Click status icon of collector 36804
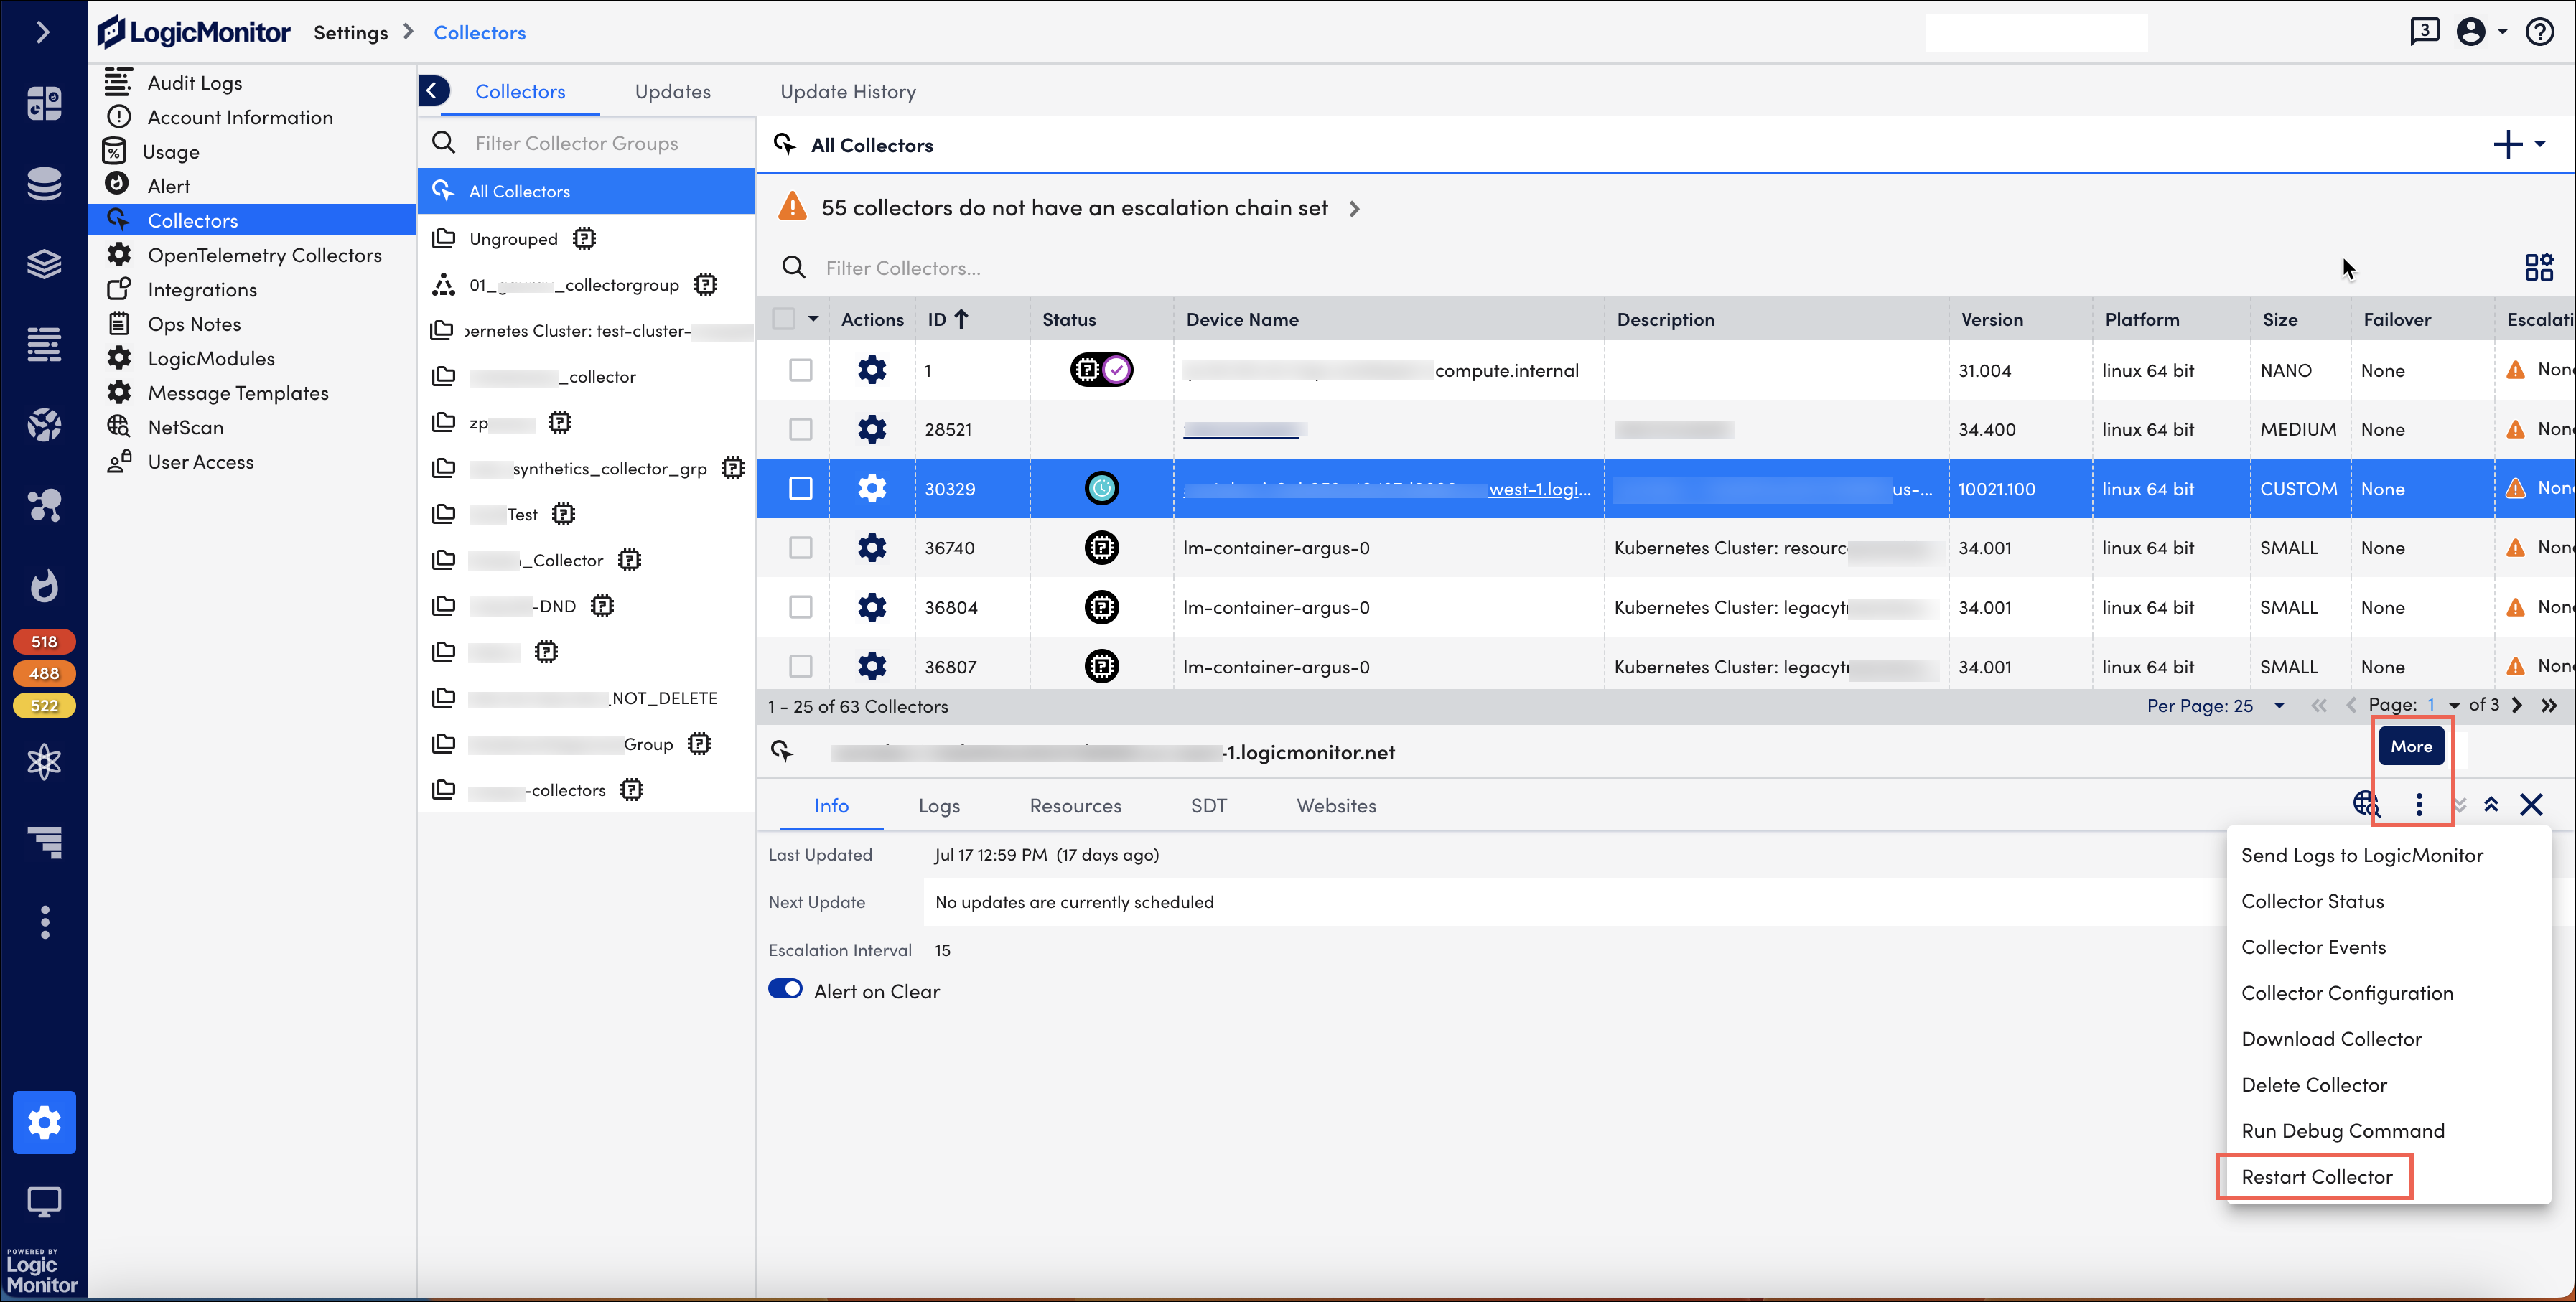Image resolution: width=2576 pixels, height=1302 pixels. tap(1101, 607)
